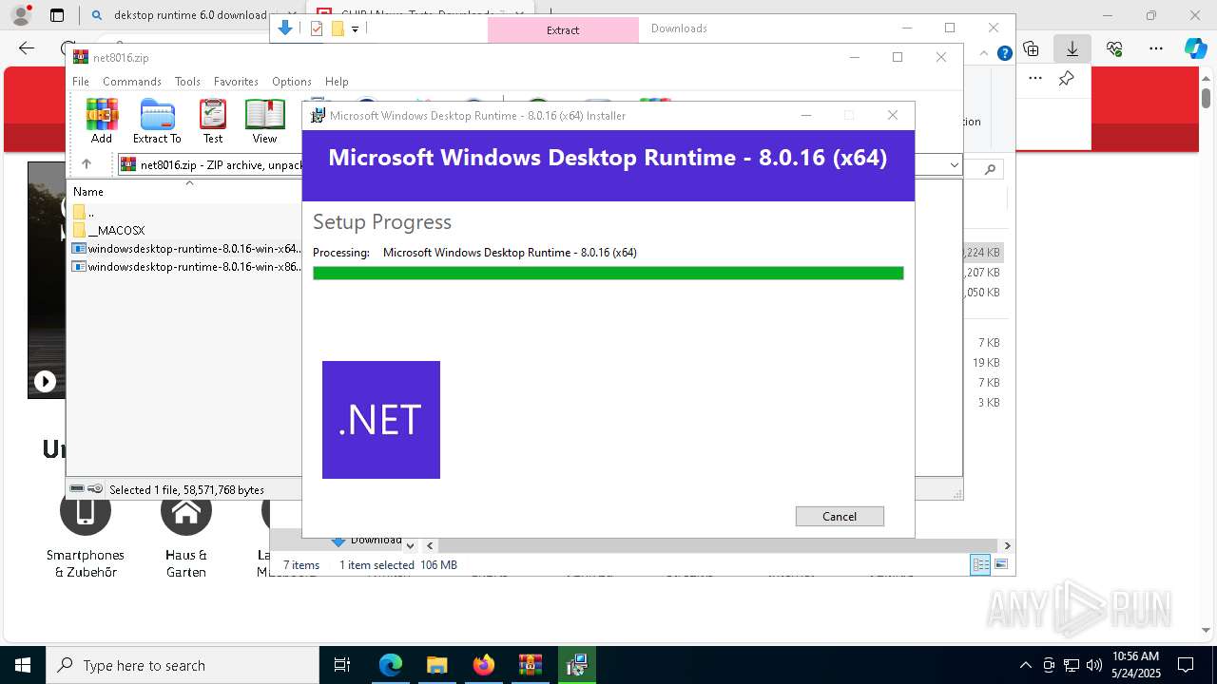Click the Extract To icon in WinRAR
This screenshot has width=1217, height=684.
[x=157, y=122]
